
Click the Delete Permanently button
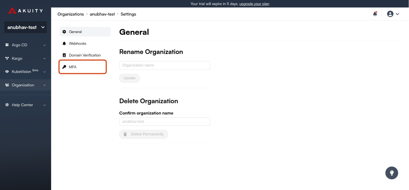[144, 134]
